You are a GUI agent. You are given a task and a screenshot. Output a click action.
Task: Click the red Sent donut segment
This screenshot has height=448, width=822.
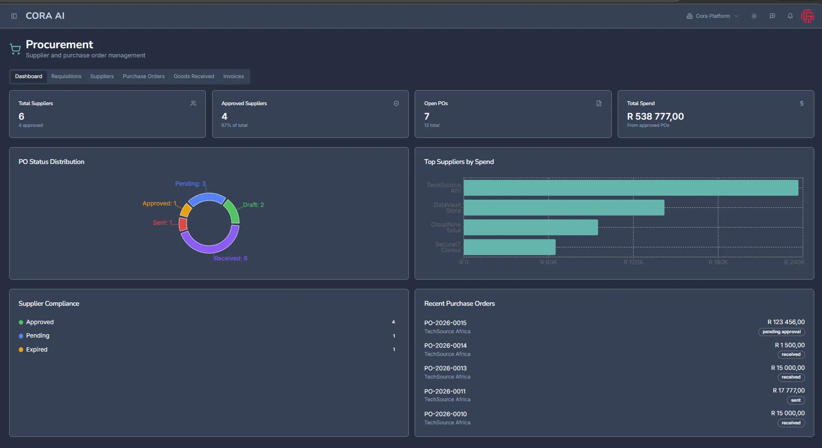tap(183, 224)
